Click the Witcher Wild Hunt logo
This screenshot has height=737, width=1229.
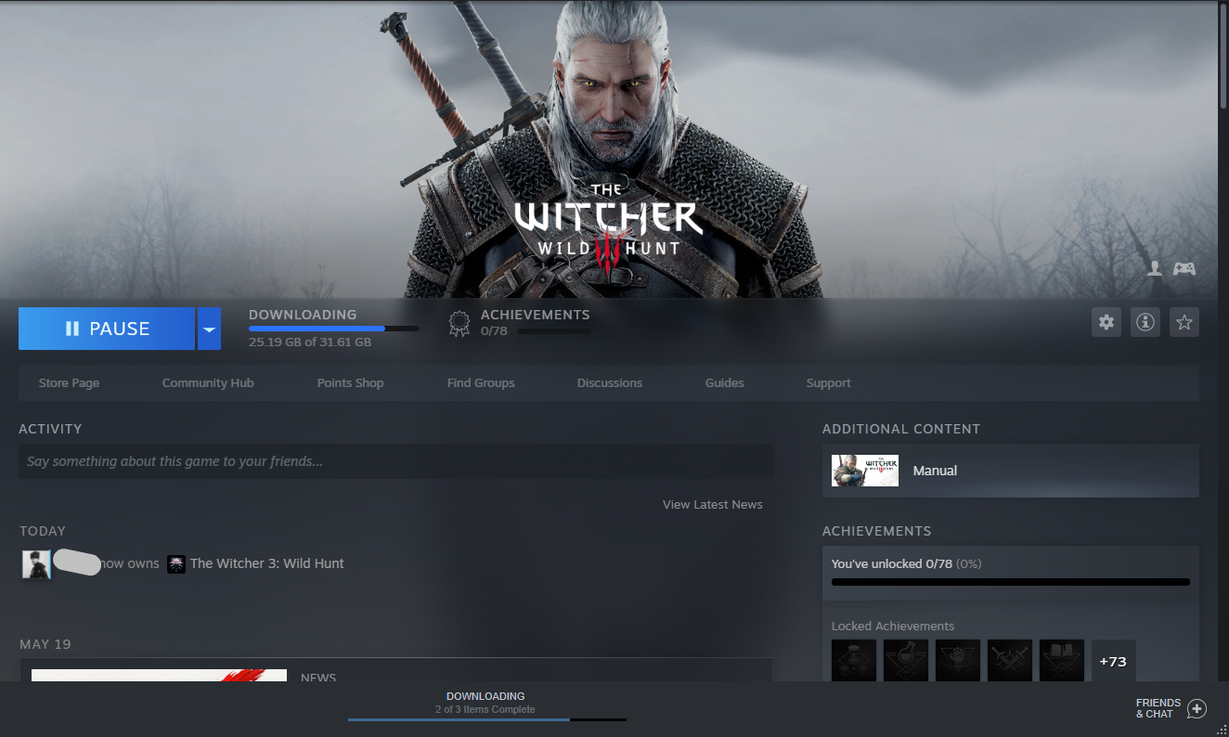coord(609,232)
